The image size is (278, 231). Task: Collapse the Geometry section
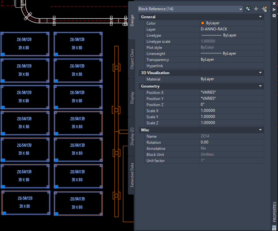click(260, 86)
